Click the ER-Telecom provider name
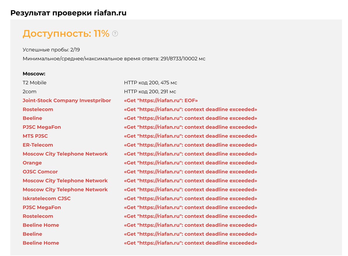Image resolution: width=348 pixels, height=256 pixels. (x=38, y=145)
